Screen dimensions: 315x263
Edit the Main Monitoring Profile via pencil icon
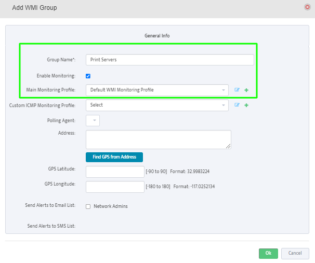point(237,90)
